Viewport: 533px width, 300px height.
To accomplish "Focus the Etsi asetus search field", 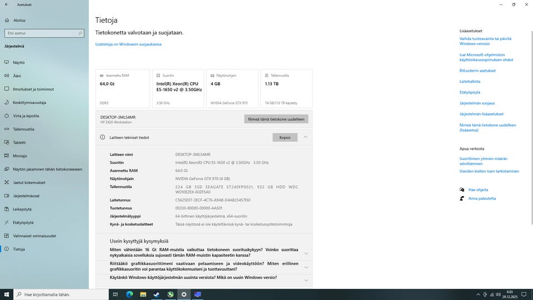I will tap(44, 33).
